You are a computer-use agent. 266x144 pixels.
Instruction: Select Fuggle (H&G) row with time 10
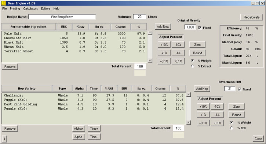click(94, 108)
